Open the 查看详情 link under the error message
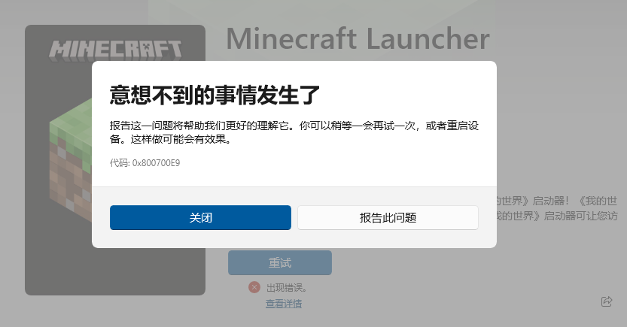The height and width of the screenshot is (327, 627). [x=284, y=304]
